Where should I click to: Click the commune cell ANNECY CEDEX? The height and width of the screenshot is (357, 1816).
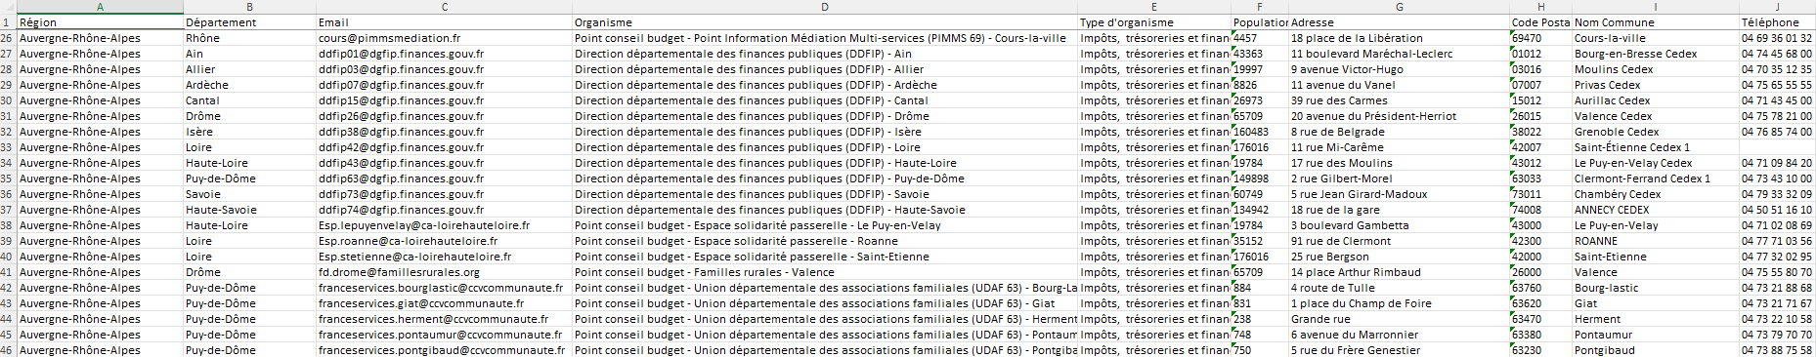(1655, 210)
